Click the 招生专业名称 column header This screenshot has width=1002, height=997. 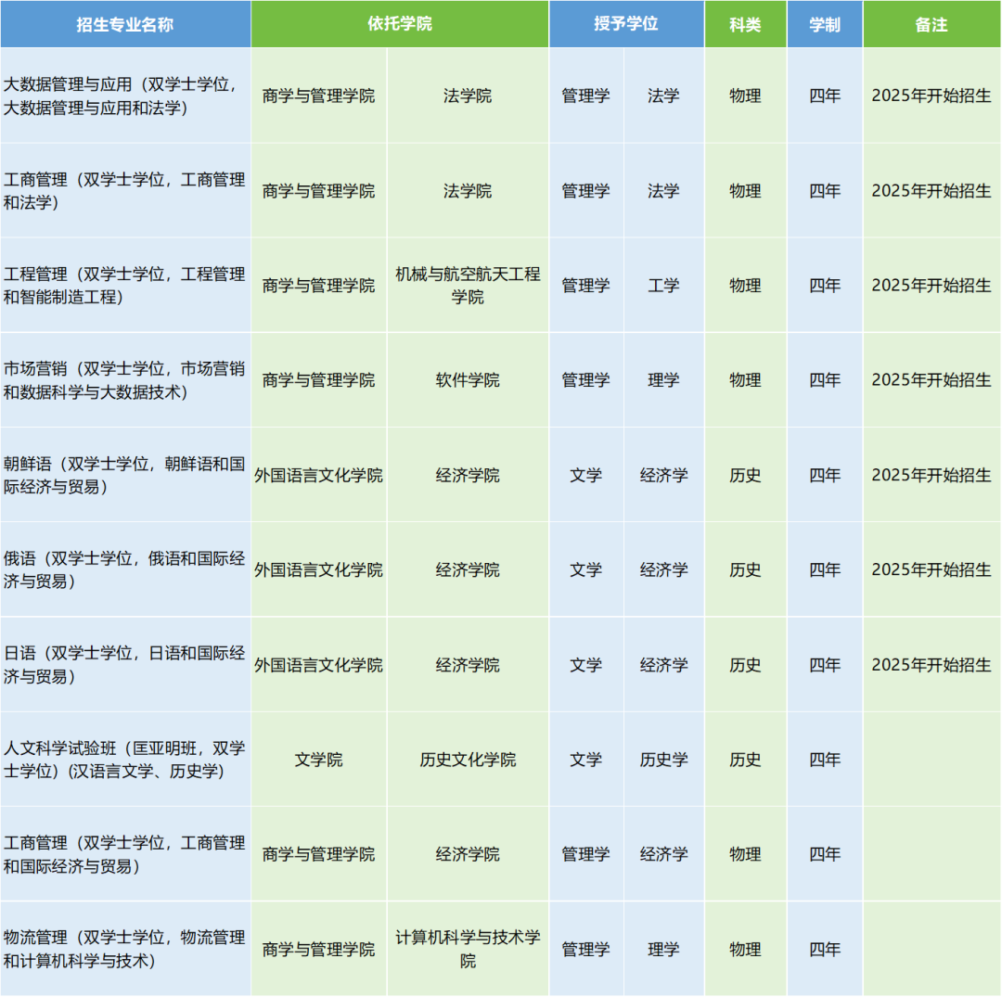[125, 25]
